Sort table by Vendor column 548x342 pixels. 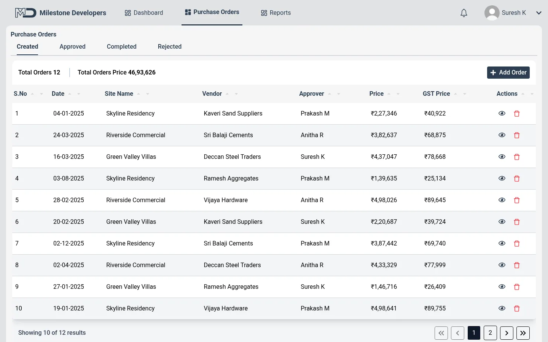[x=220, y=94]
